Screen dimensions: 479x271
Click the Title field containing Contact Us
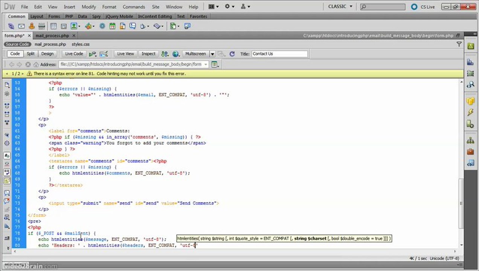pos(280,54)
